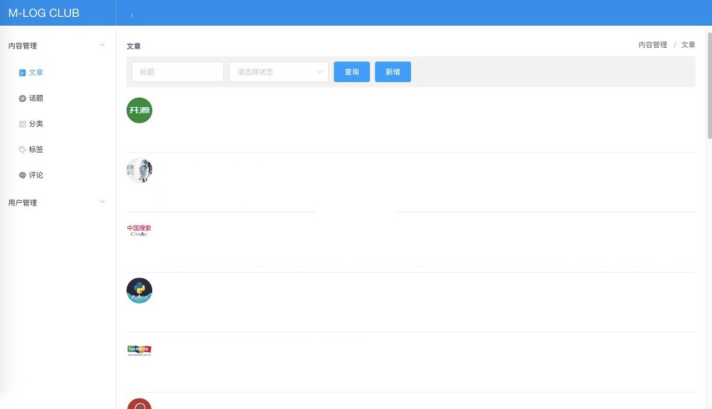Open the 标签 menu item
Image resolution: width=712 pixels, height=409 pixels.
pyautogui.click(x=36, y=149)
